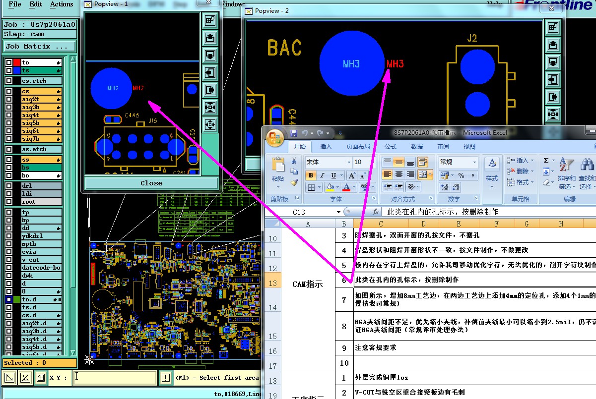Open the font color dropdown arrow
Viewport: 596px width, 399px height.
353,187
